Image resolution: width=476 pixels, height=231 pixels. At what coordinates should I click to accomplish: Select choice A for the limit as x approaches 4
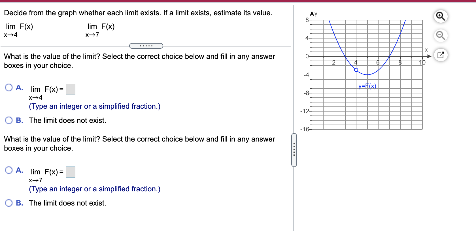9,88
